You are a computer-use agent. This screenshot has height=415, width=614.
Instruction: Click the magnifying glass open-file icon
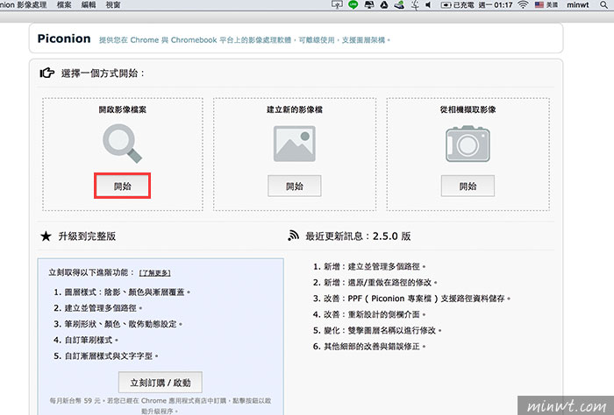click(x=122, y=144)
